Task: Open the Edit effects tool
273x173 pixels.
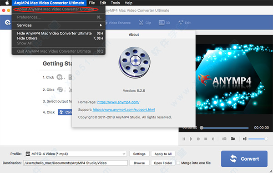Action: [185, 23]
